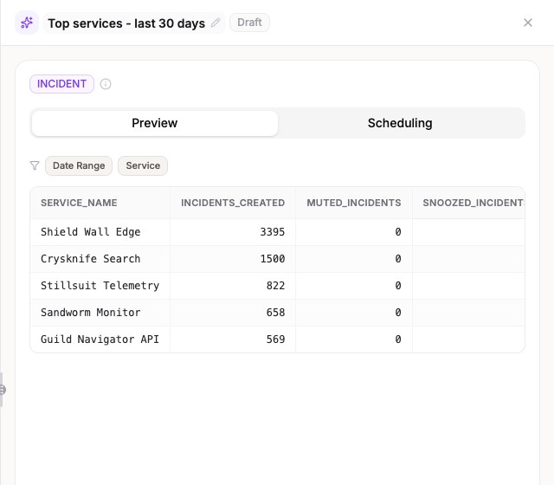Click the Draft status badge

249,23
